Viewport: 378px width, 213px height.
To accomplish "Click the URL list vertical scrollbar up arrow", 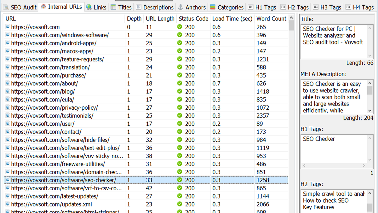I will (x=291, y=18).
